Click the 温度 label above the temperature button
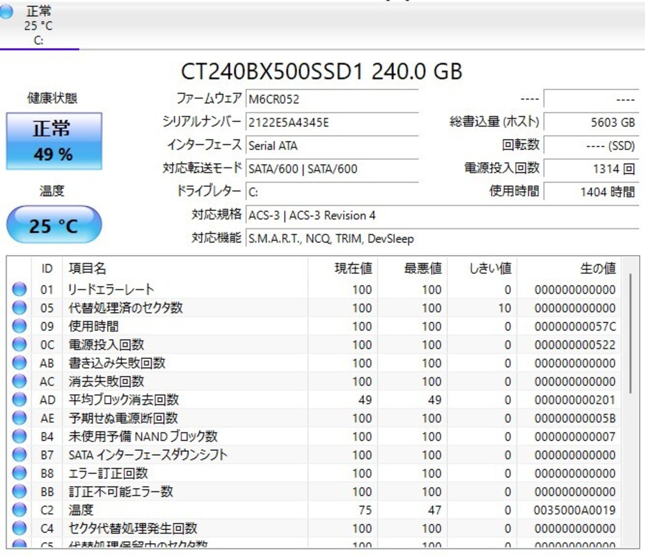The height and width of the screenshot is (555, 645). tap(52, 191)
